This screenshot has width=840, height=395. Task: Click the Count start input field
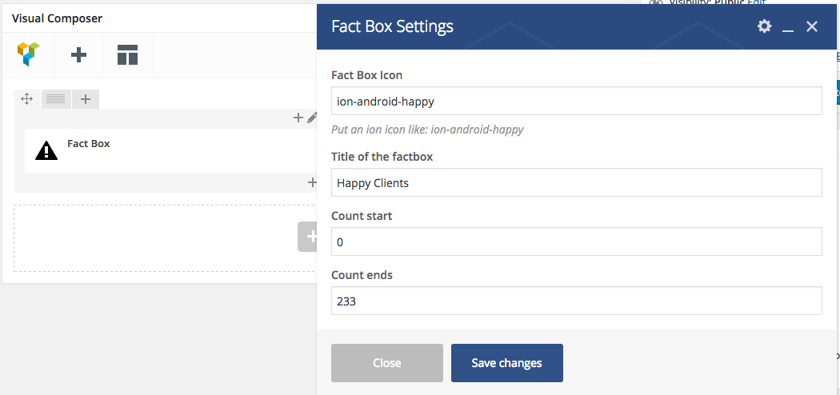coord(576,241)
